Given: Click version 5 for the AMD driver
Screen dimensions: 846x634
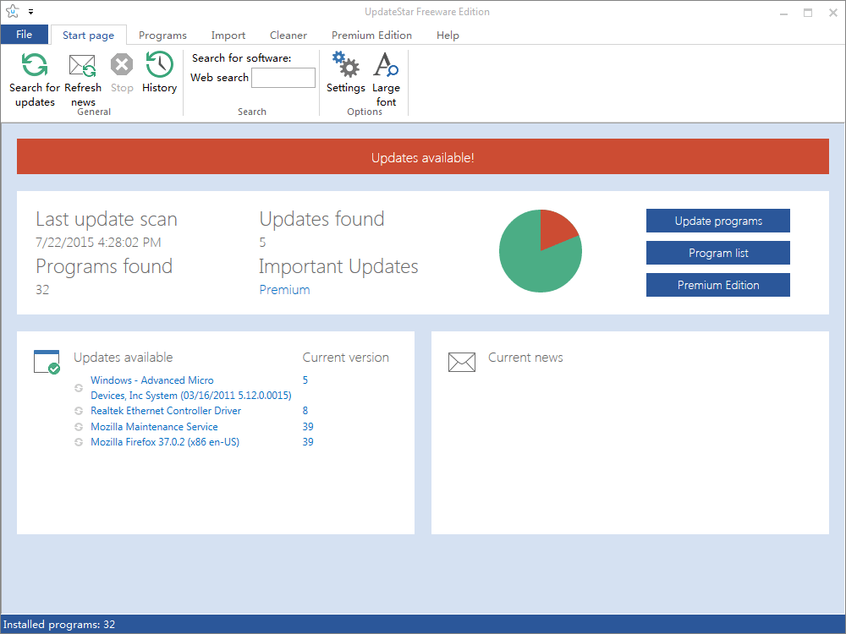Looking at the screenshot, I should click(305, 380).
